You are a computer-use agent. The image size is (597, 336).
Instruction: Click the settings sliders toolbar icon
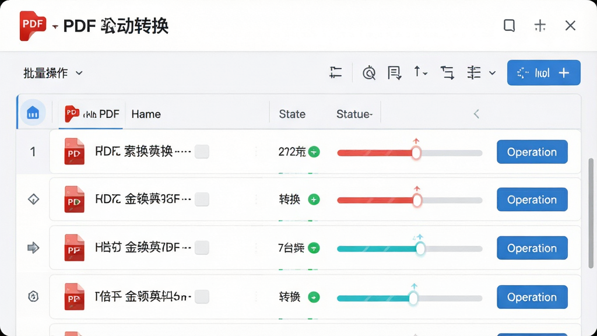point(474,72)
